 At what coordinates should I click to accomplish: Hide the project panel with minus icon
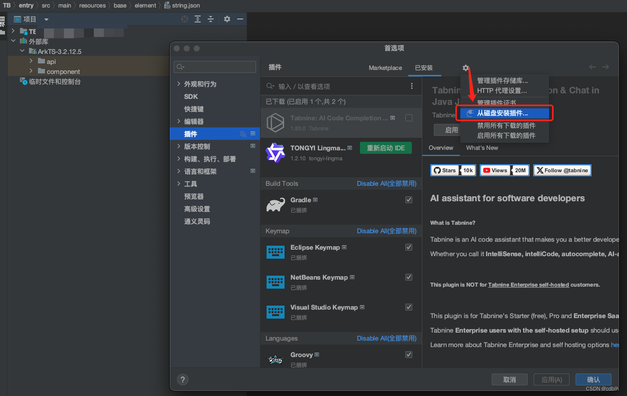(240, 19)
